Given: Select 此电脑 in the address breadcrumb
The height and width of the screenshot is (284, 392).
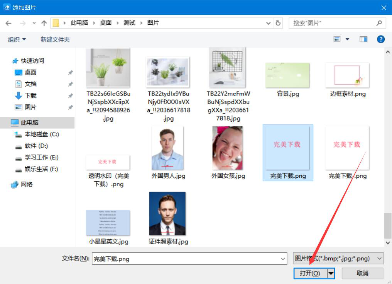Looking at the screenshot, I should (x=79, y=23).
